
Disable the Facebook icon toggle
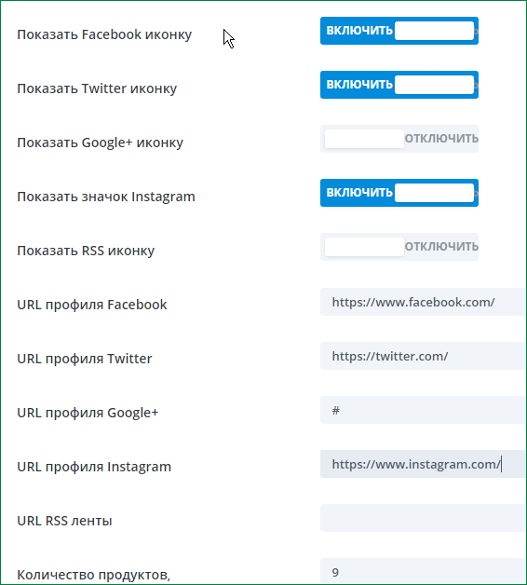click(x=399, y=31)
